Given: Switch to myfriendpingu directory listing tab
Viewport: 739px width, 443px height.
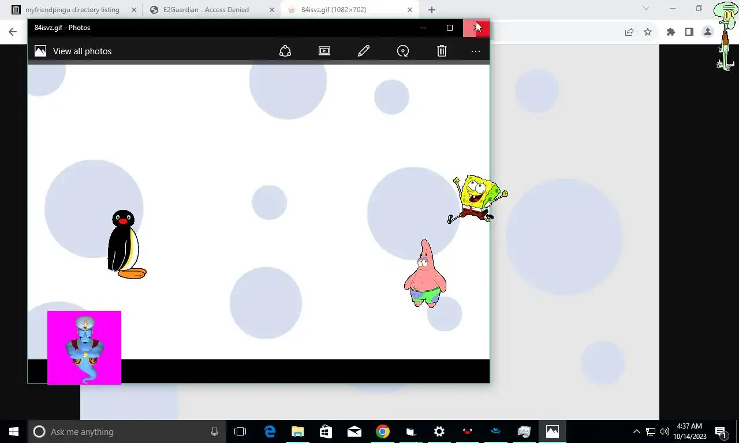Looking at the screenshot, I should click(x=73, y=10).
